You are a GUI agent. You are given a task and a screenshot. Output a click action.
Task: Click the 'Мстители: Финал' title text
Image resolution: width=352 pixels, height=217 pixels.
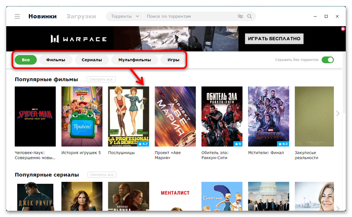pos(266,152)
